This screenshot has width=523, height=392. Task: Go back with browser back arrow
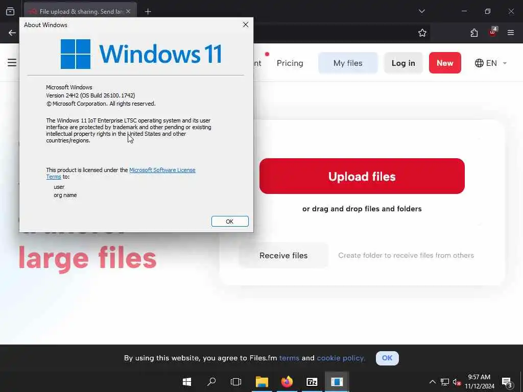coord(12,33)
